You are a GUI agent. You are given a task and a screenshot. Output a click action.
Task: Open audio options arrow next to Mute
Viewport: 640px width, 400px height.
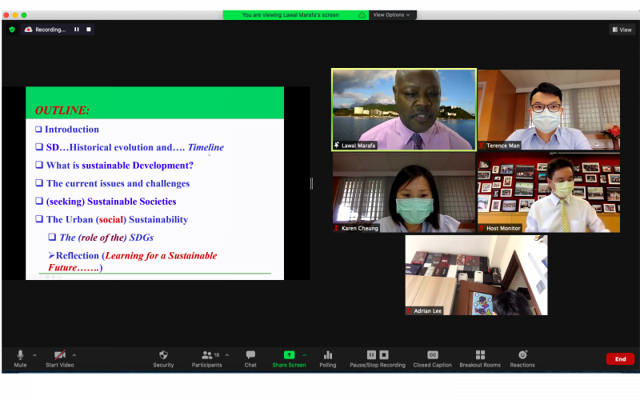[34, 355]
